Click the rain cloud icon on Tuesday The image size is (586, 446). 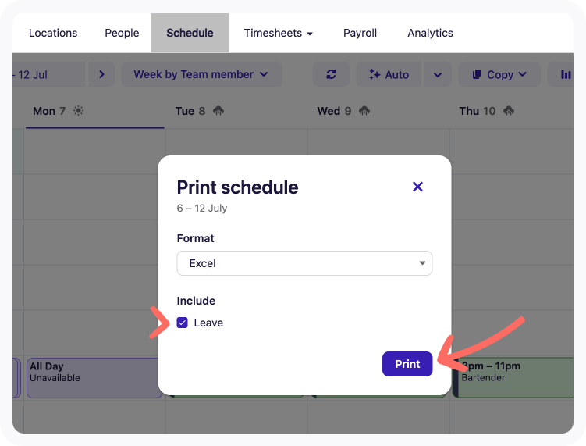[218, 111]
